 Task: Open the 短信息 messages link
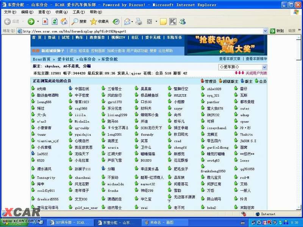tap(84, 51)
